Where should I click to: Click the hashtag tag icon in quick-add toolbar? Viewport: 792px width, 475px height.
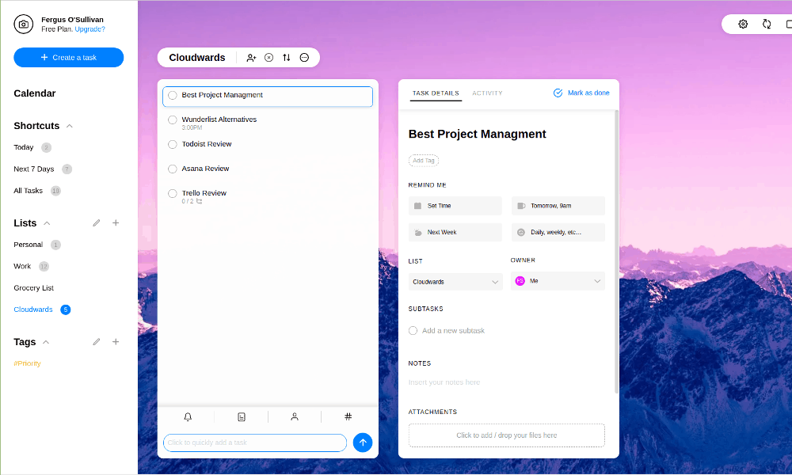coord(347,416)
